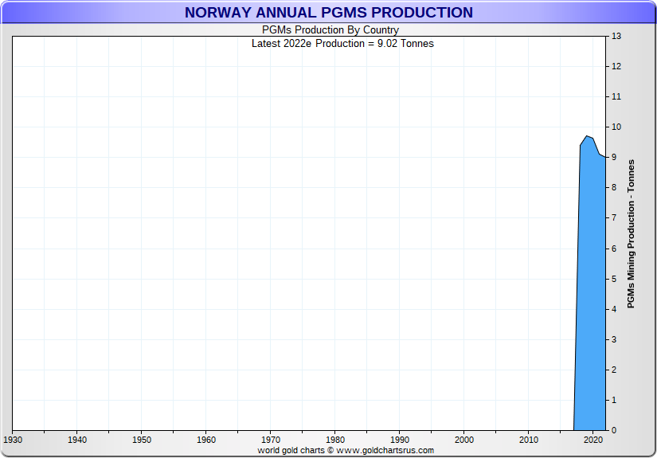
Task: Select the 2000 year label on x-axis
Action: coord(464,440)
